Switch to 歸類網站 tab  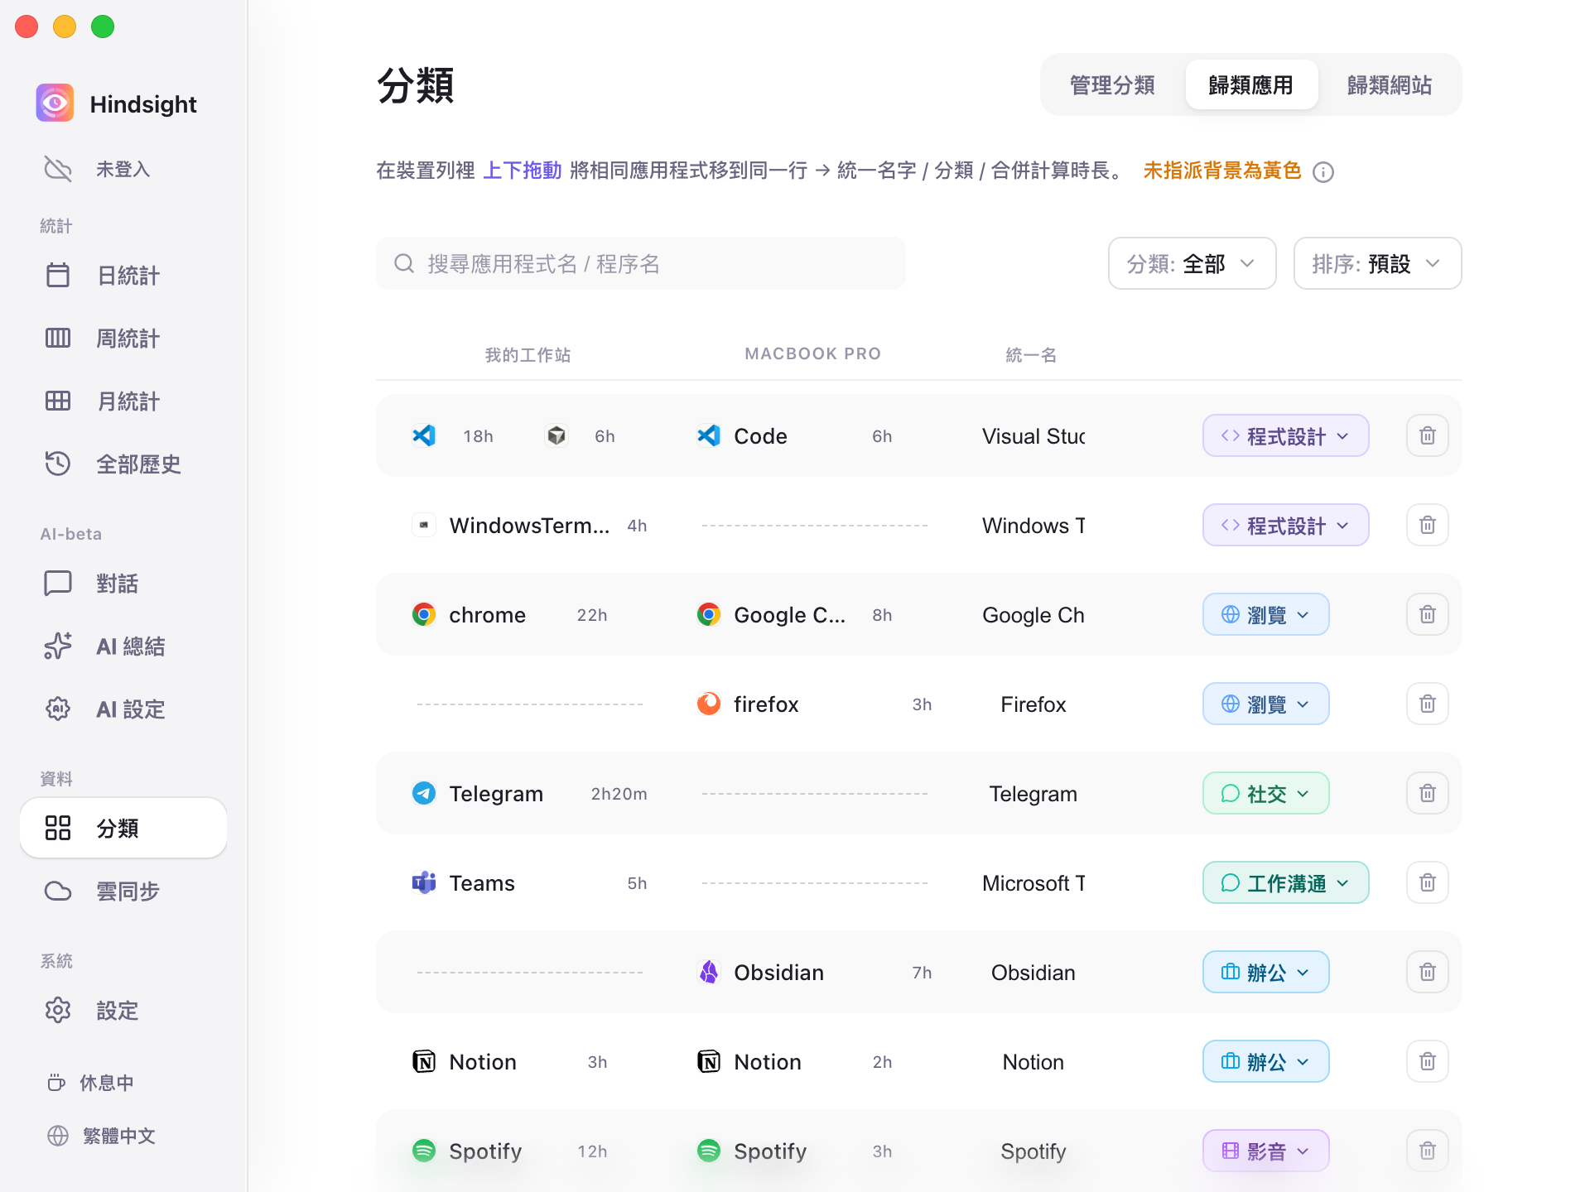[x=1390, y=84]
